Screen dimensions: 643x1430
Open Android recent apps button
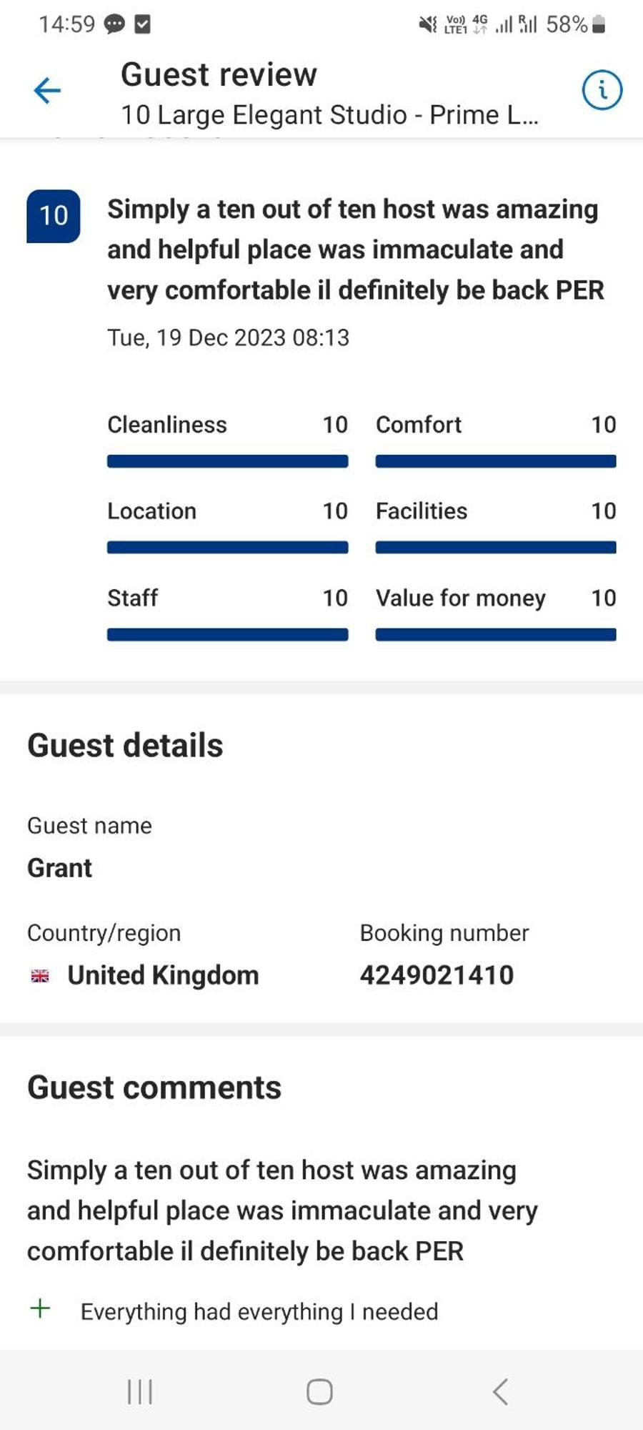click(x=140, y=1391)
